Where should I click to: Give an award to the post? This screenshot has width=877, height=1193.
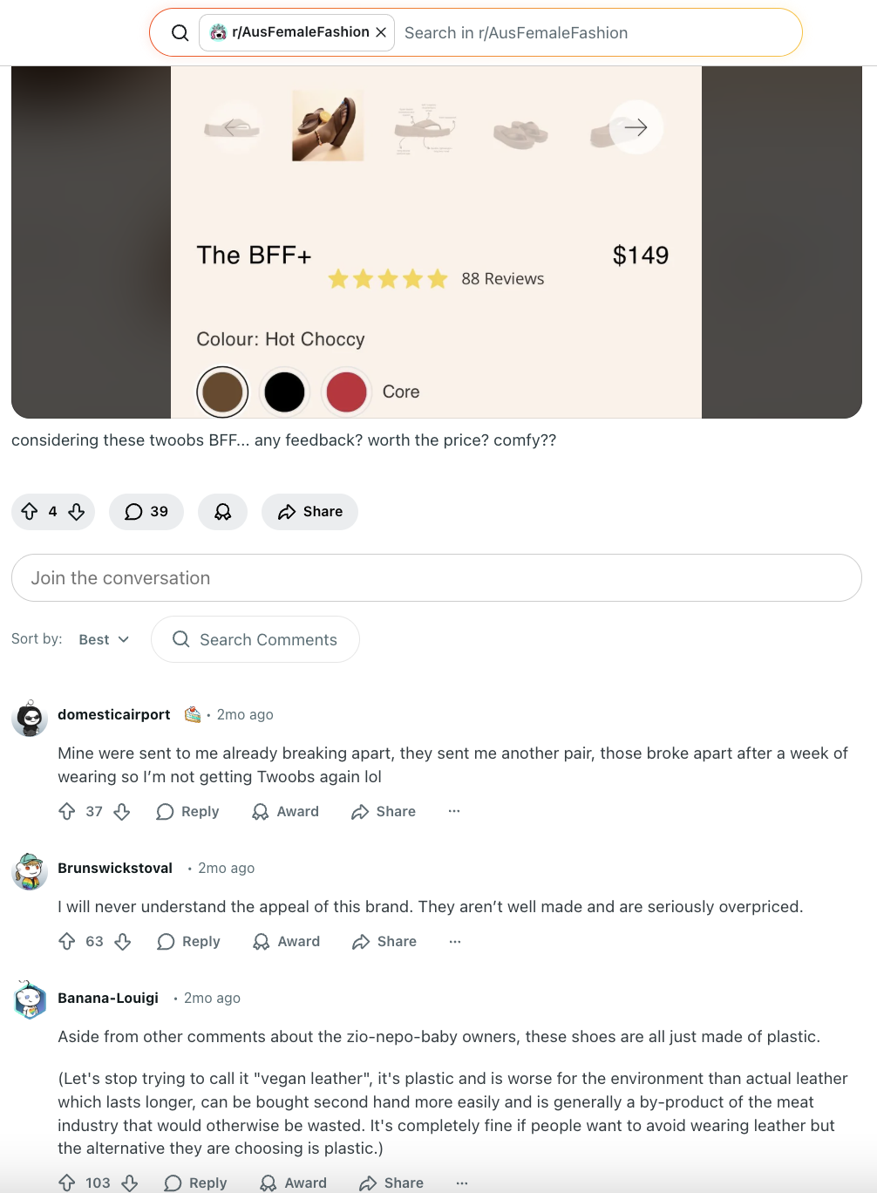(222, 512)
